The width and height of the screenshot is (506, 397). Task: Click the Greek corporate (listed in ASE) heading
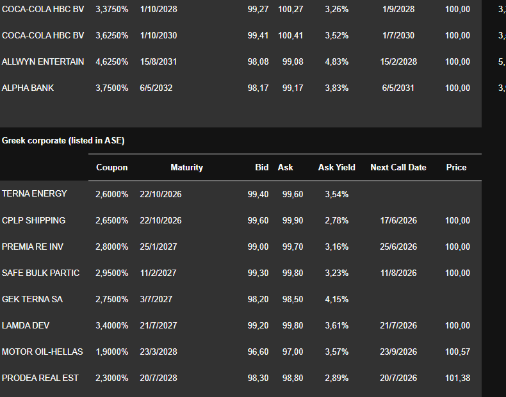pyautogui.click(x=63, y=141)
